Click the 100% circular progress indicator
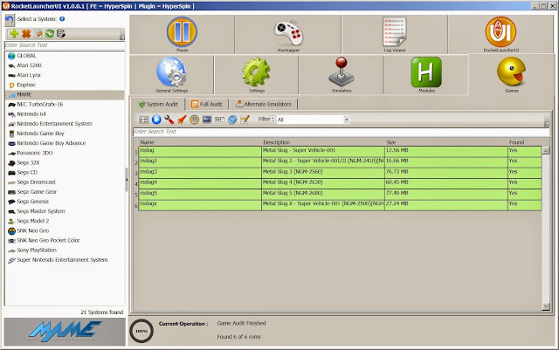This screenshot has width=559, height=350. pos(141,331)
